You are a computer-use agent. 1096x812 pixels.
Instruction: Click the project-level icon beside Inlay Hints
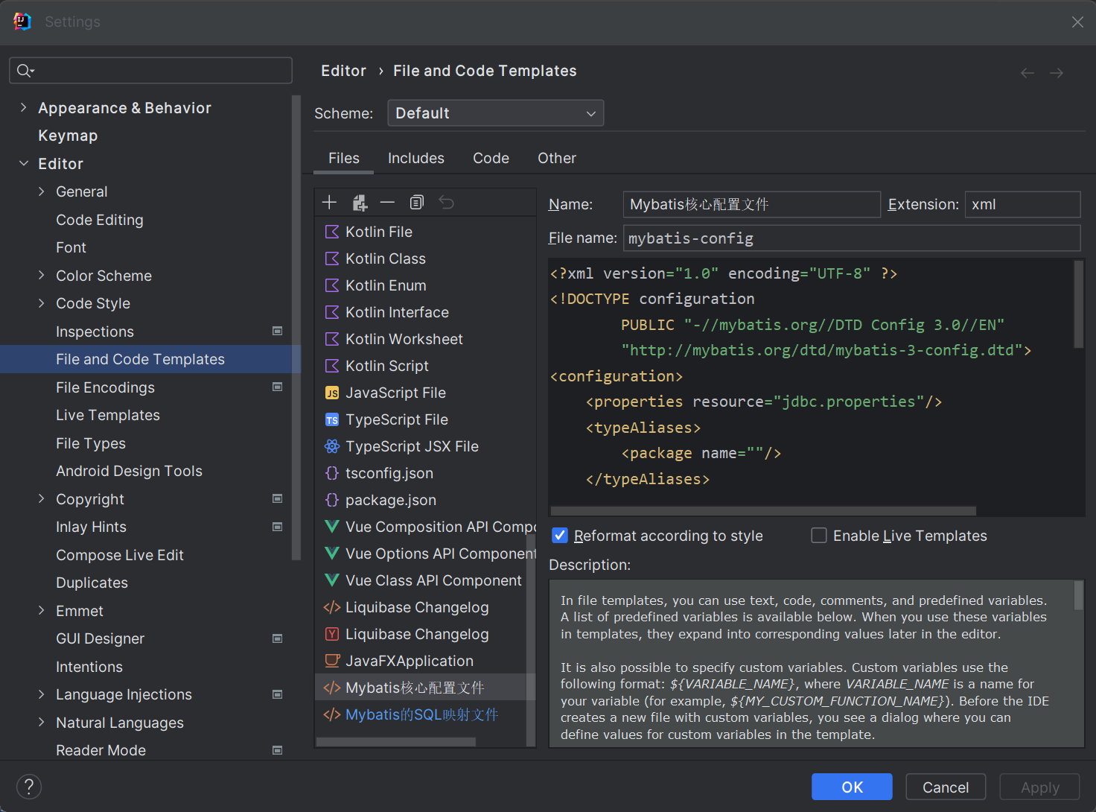coord(278,527)
